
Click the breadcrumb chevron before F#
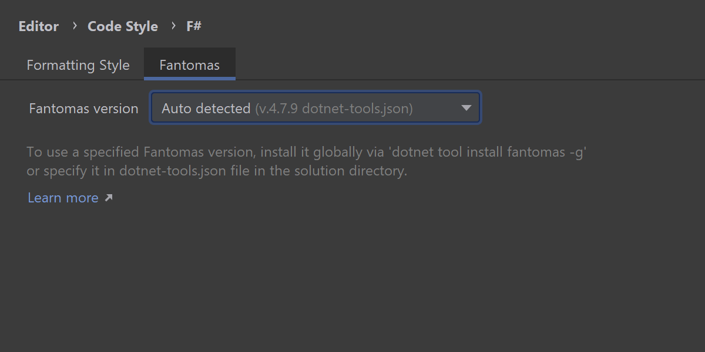click(173, 26)
